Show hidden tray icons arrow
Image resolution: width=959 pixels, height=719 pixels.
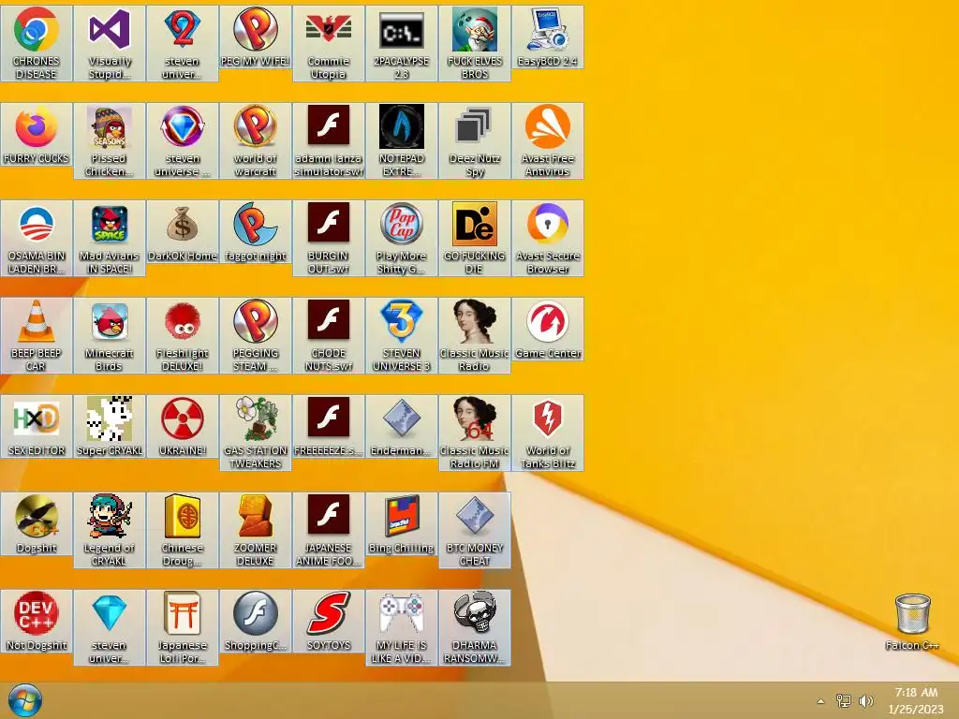pyautogui.click(x=820, y=701)
